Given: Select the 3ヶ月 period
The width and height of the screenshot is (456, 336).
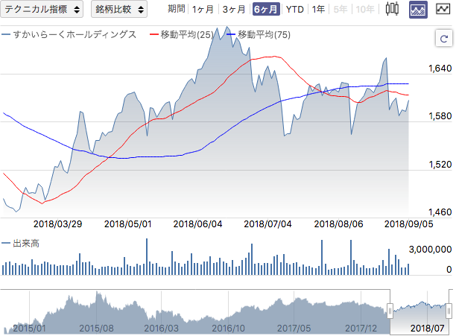Looking at the screenshot, I should pos(234,9).
